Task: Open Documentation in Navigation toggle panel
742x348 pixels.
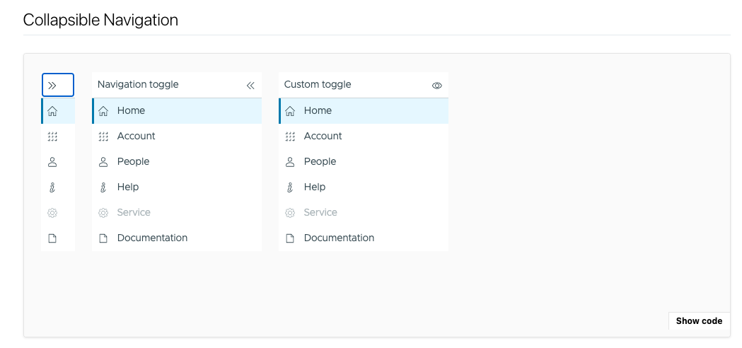Action: point(177,238)
